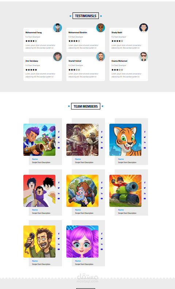Screen dimensions: 175x289
Task: Click LinkedIn icon beside the tiger card
Action: (145, 142)
